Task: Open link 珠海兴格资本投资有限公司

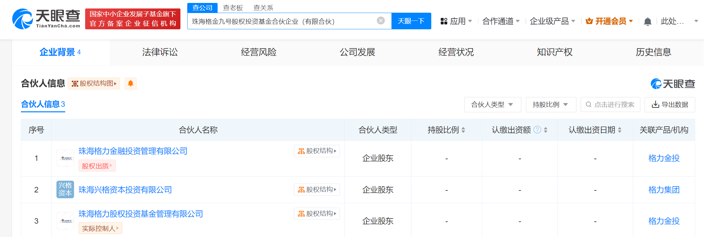Action: click(125, 190)
